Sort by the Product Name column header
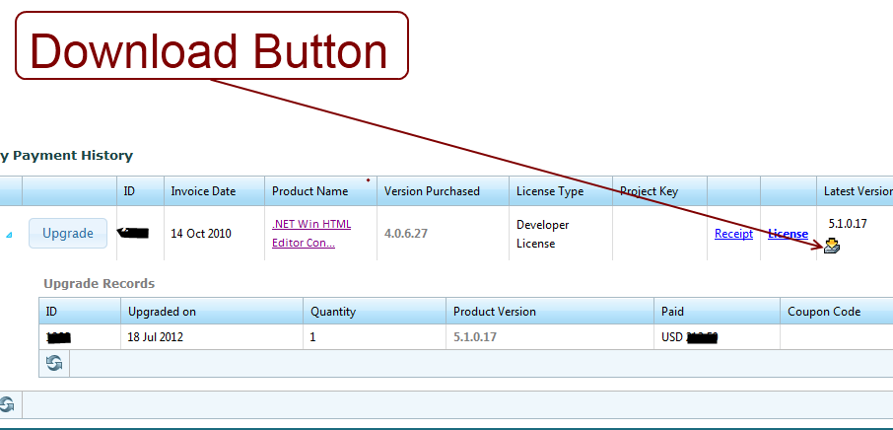Viewport: 893px width, 430px height. tap(309, 191)
